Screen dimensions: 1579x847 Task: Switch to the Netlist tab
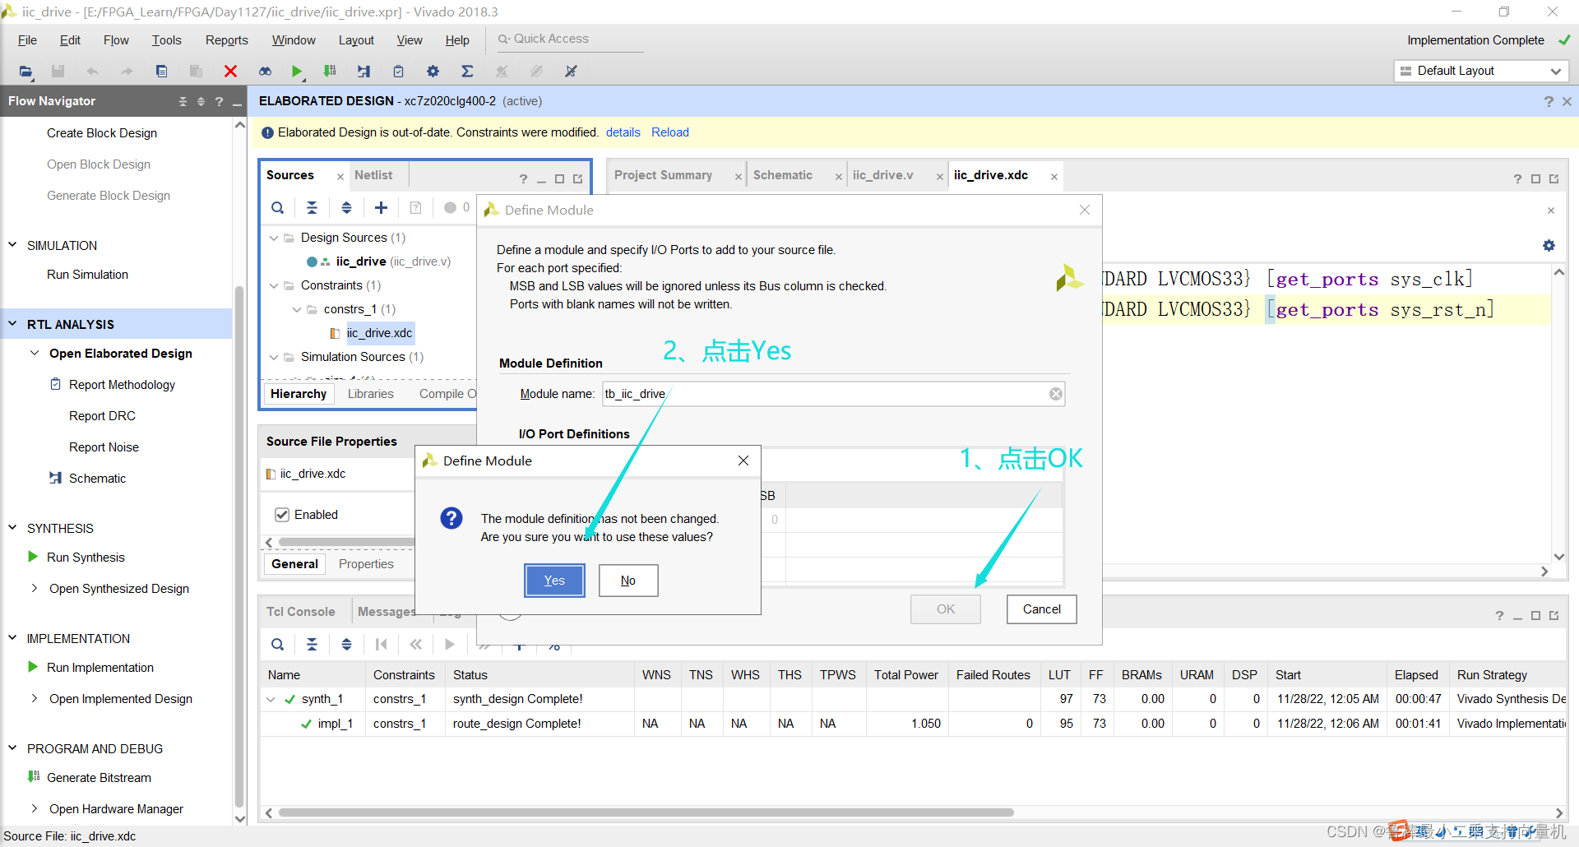(373, 175)
